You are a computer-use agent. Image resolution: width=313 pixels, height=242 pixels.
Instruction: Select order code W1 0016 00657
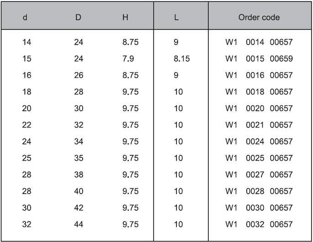point(259,75)
